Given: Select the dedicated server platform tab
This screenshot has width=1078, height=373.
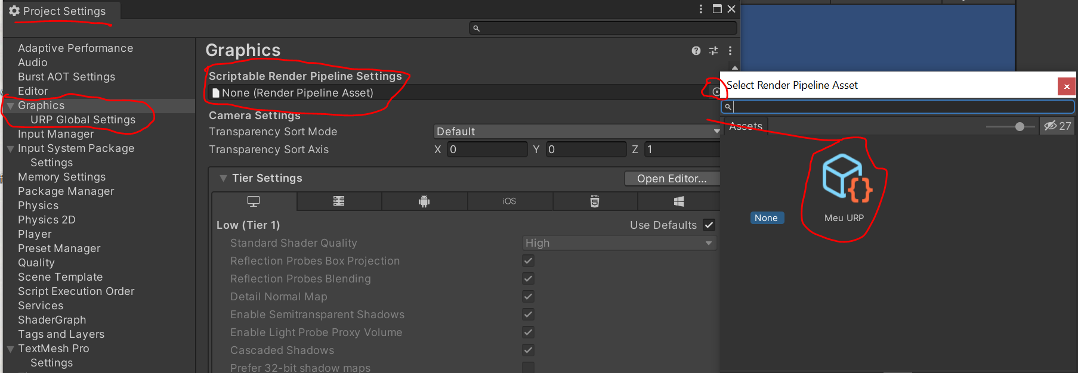Looking at the screenshot, I should [339, 201].
